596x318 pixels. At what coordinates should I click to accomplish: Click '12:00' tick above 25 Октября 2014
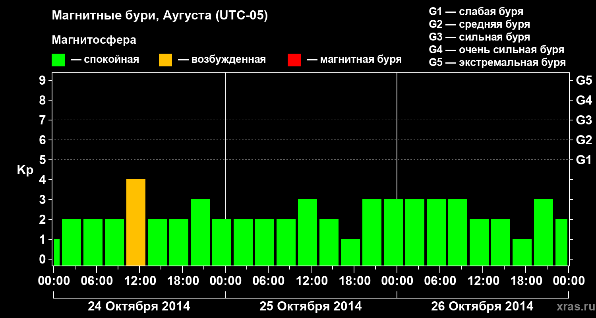tap(311, 281)
